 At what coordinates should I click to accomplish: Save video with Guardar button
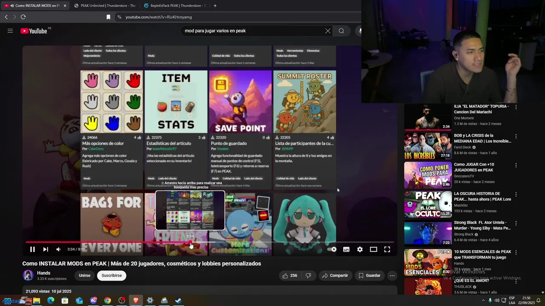click(x=369, y=275)
